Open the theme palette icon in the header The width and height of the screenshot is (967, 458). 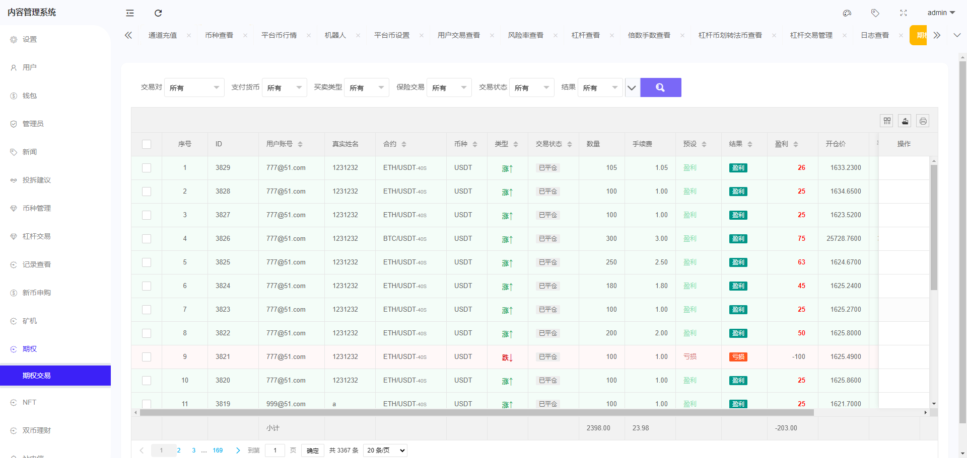847,13
